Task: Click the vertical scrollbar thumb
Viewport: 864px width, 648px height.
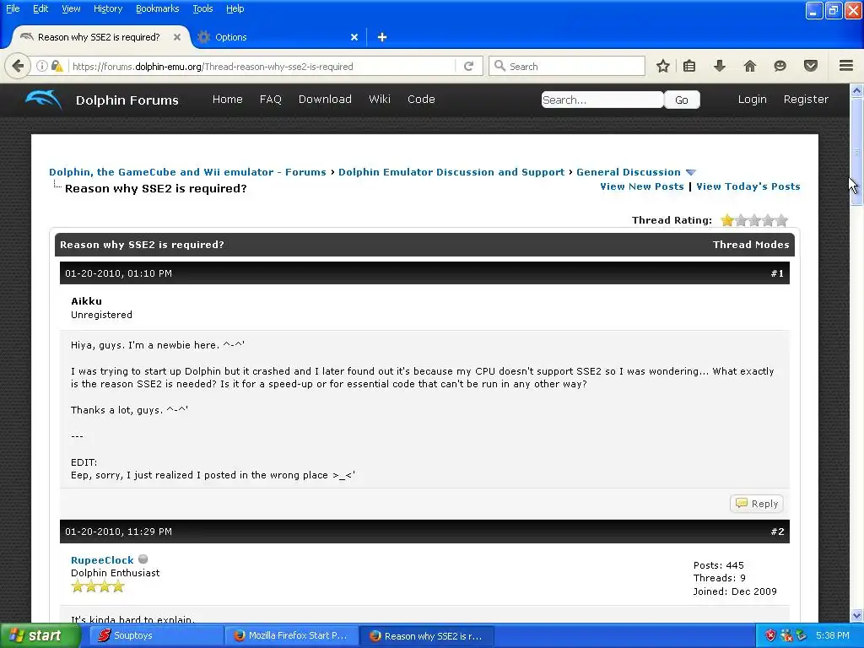Action: tap(856, 152)
